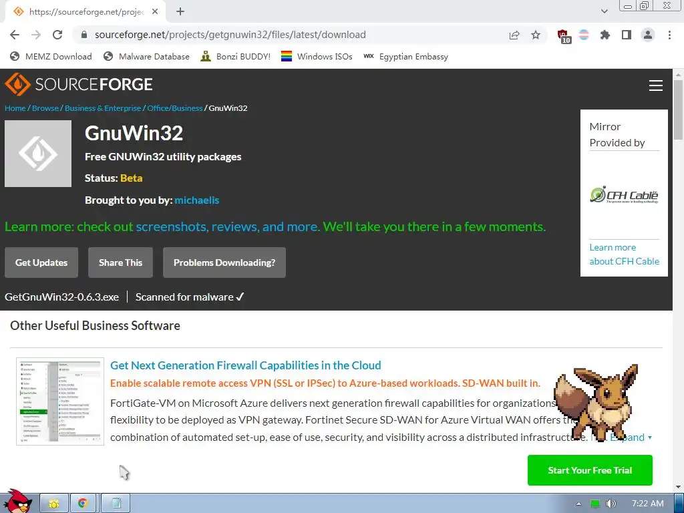The width and height of the screenshot is (684, 513).
Task: Open the Chrome profile avatar
Action: point(648,35)
